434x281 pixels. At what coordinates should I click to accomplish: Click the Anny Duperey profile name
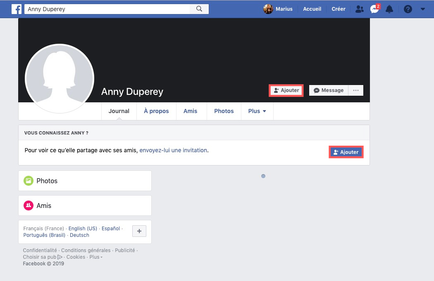click(x=132, y=92)
